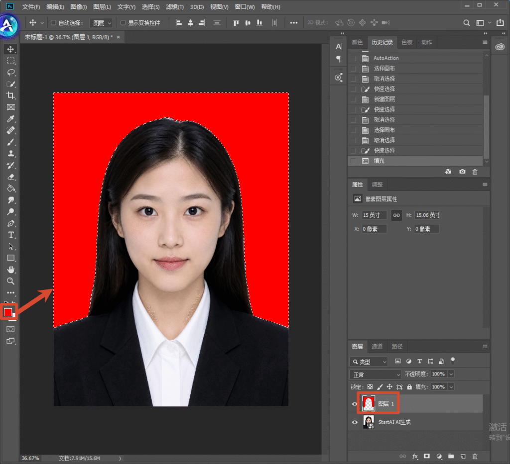Select the Frame tool
This screenshot has height=464, width=510.
[11, 107]
